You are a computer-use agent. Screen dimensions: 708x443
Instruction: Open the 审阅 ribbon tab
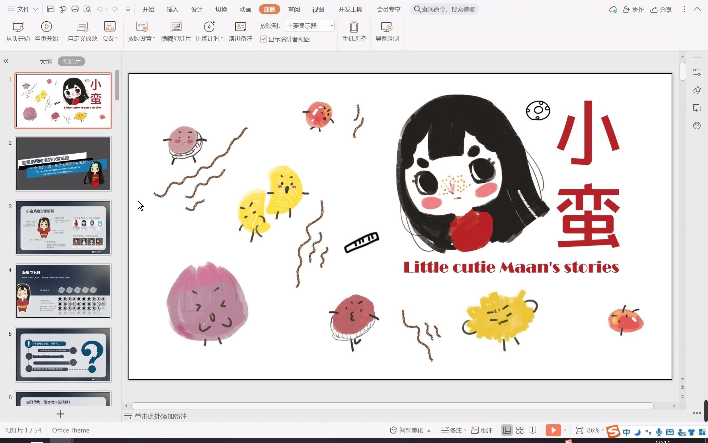point(294,9)
